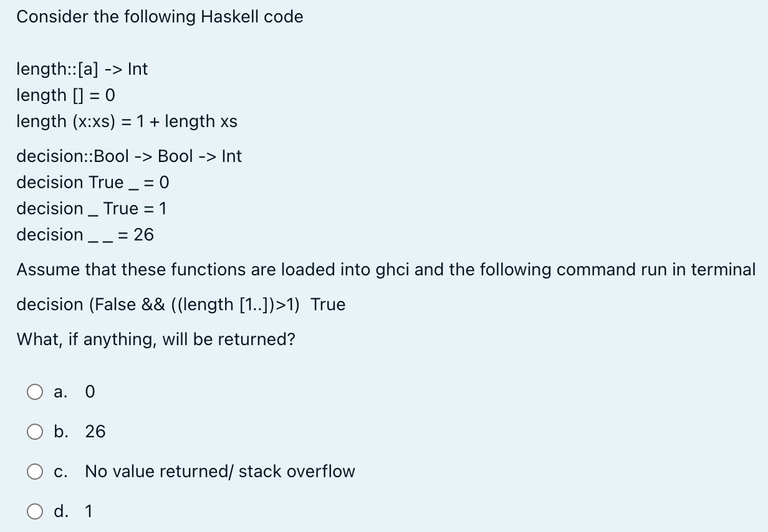
Task: Select radio button for option d
Action: click(x=35, y=511)
